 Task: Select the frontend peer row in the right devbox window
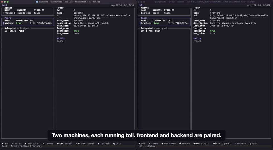(x=164, y=23)
